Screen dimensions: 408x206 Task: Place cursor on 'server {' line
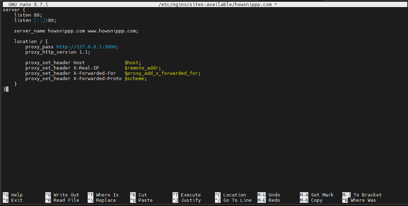[14, 10]
